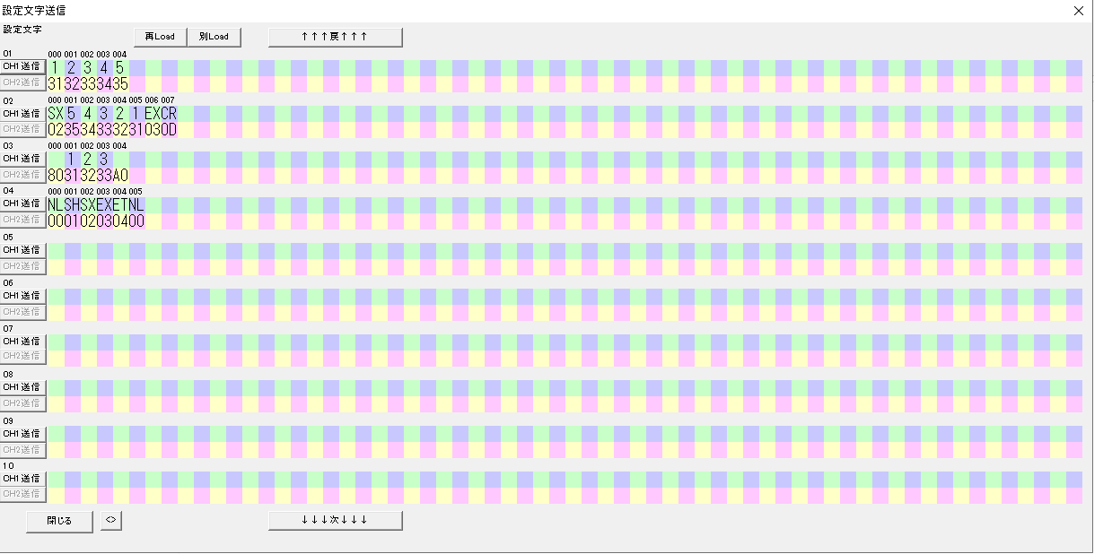Select the hex A0 cell in row 03
Viewport: 1094px width, 554px height.
(x=120, y=175)
